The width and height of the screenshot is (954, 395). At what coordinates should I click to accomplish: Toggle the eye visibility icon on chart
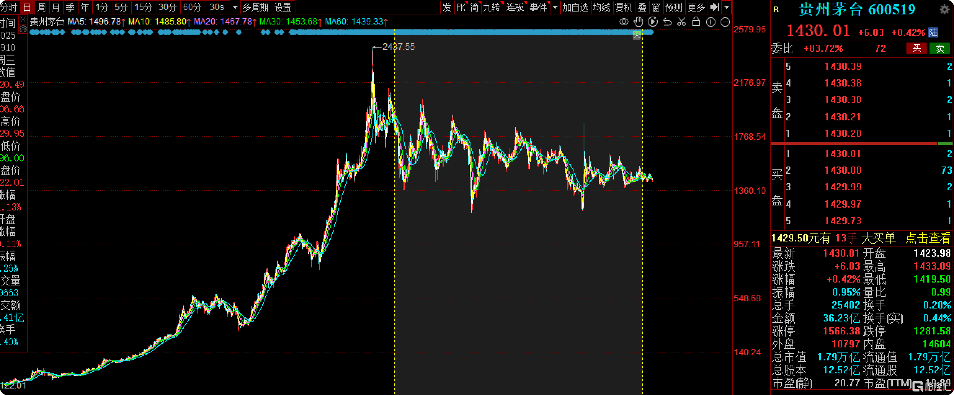tap(624, 22)
